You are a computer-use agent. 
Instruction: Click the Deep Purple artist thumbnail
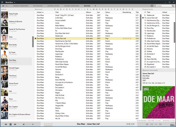(5, 15)
